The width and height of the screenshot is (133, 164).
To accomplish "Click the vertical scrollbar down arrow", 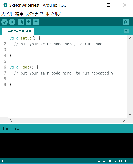I will tap(130, 114).
